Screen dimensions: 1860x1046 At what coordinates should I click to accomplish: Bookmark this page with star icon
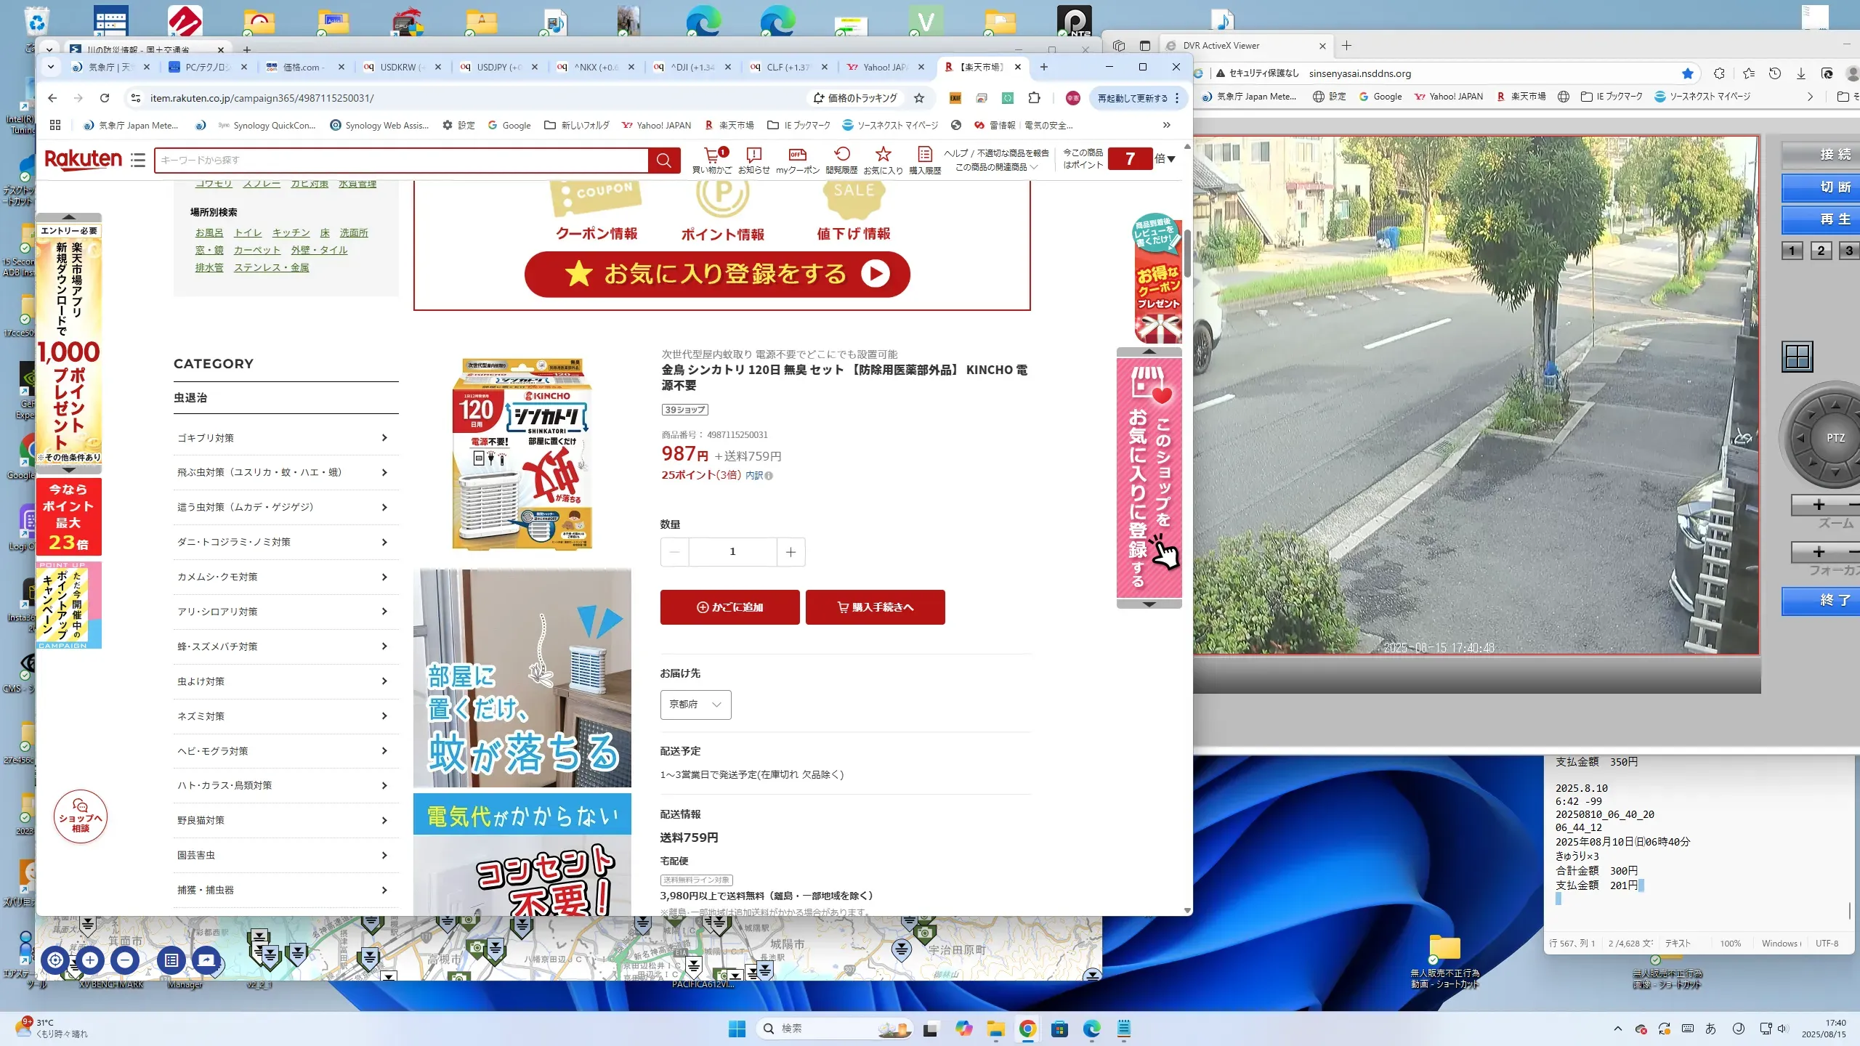919,98
